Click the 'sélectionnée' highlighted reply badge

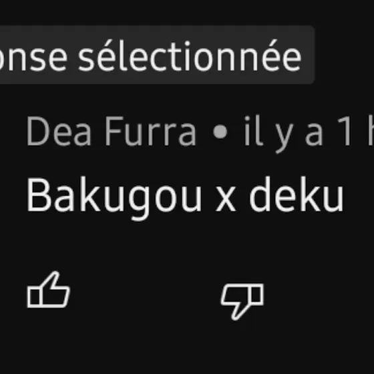click(x=158, y=55)
